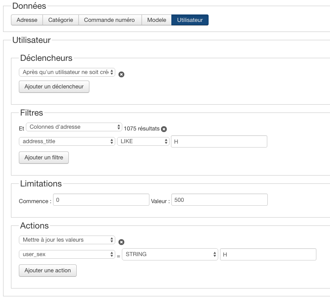Click Ajouter un déclencheur button
Image resolution: width=330 pixels, height=299 pixels.
54,87
